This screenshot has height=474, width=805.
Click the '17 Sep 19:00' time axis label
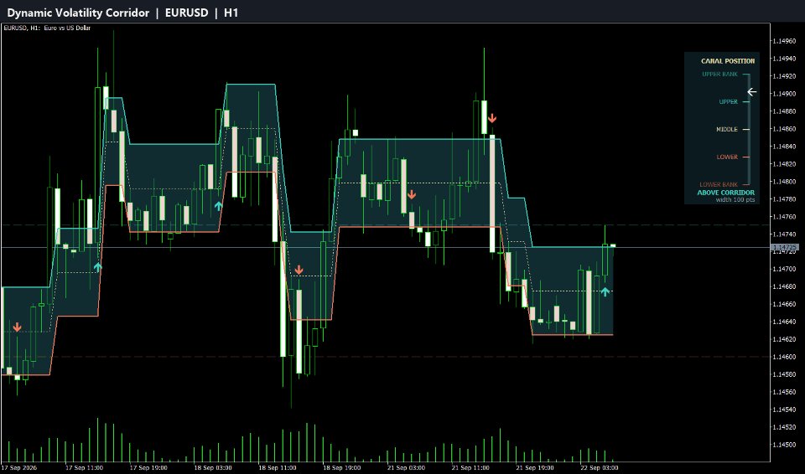pyautogui.click(x=148, y=468)
